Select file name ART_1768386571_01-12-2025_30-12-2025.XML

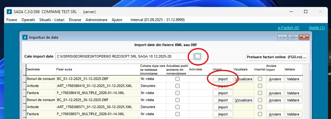94,107
